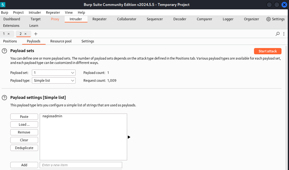
Task: Open the Repeater menu in menu bar
Action: [53, 12]
